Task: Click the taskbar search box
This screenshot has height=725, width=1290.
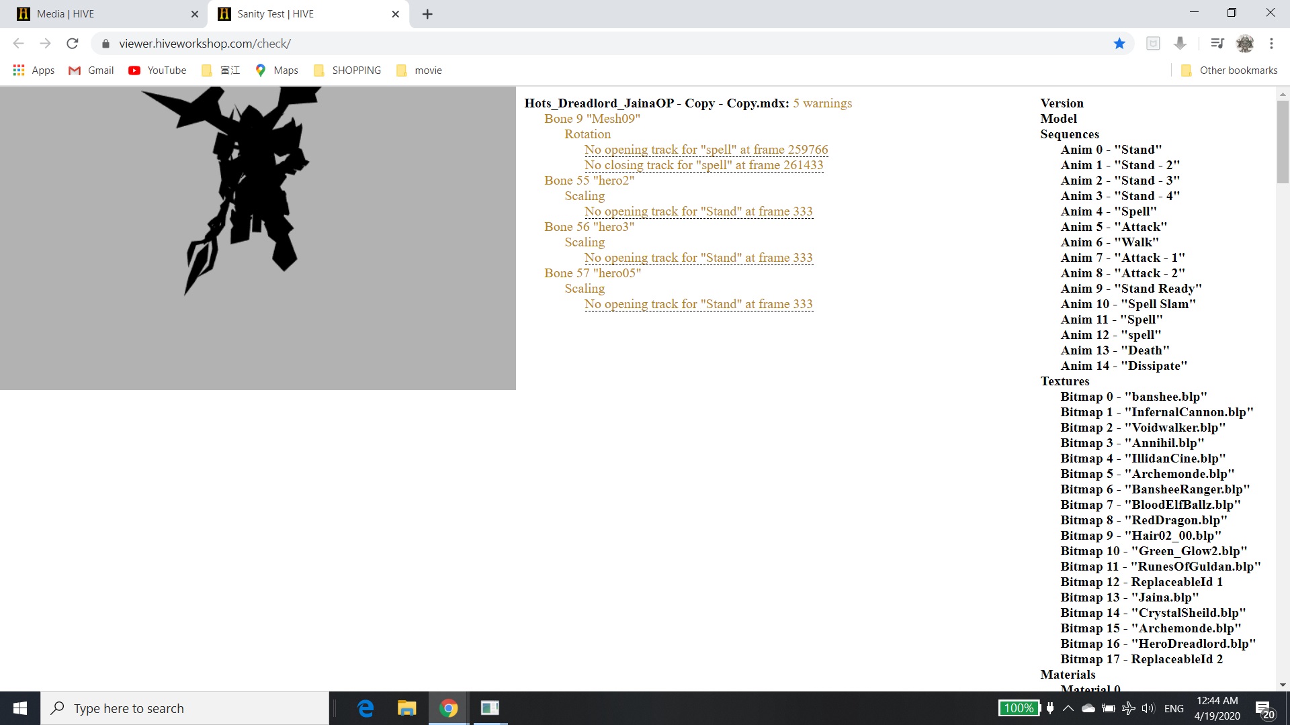Action: click(185, 708)
